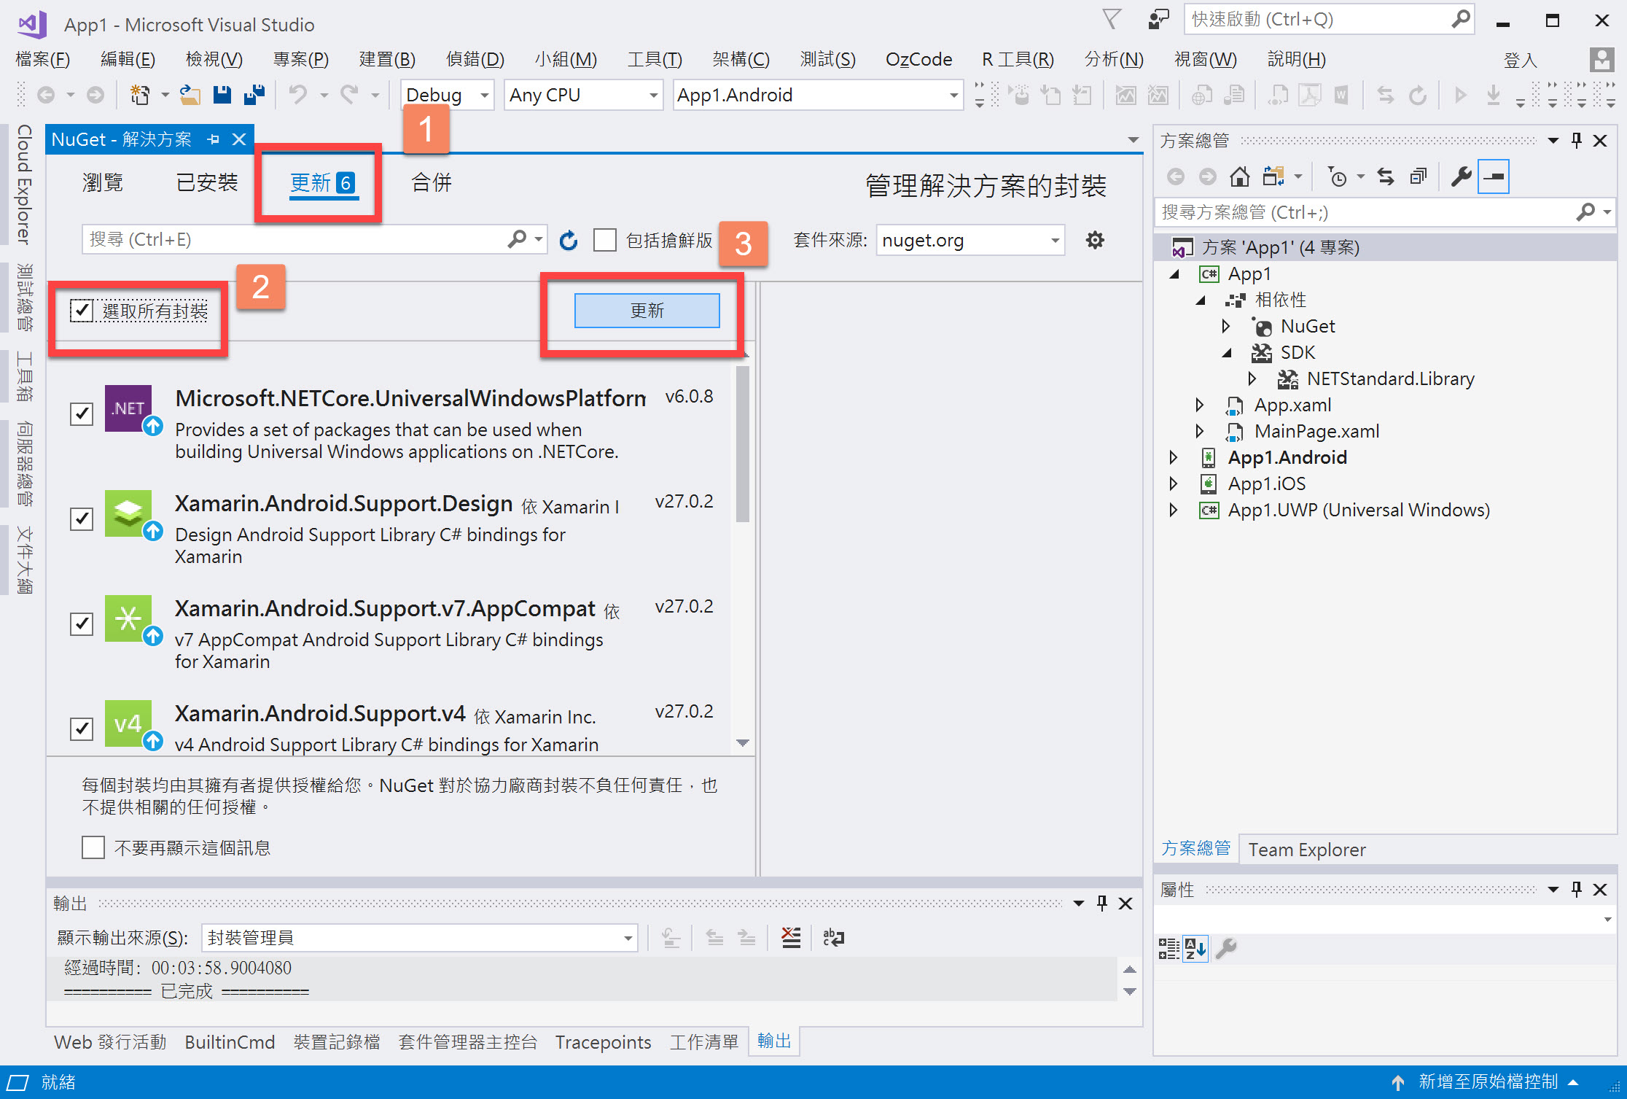Uncheck Xamarin.Android.Support.v7.AppCompat package
This screenshot has height=1099, width=1627.
82,624
